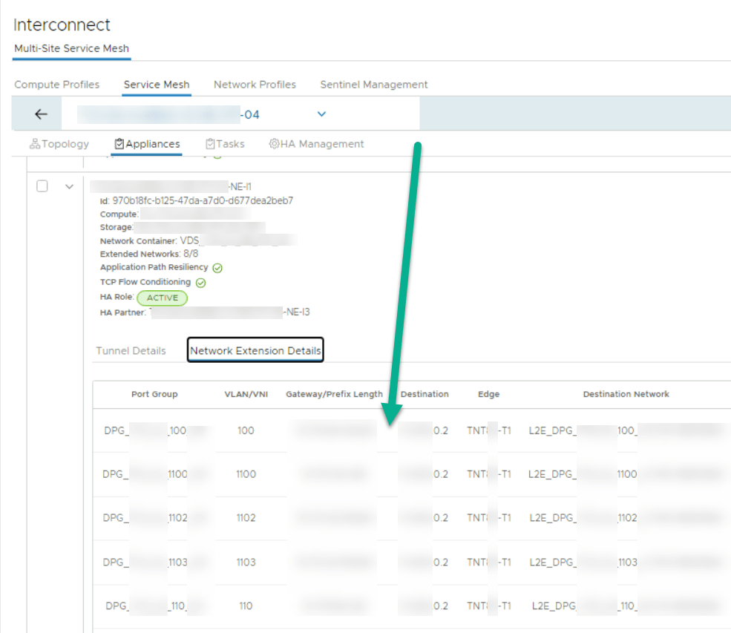Collapse the NE-I1 appliance row chevron
Viewport: 731px width, 633px height.
70,186
